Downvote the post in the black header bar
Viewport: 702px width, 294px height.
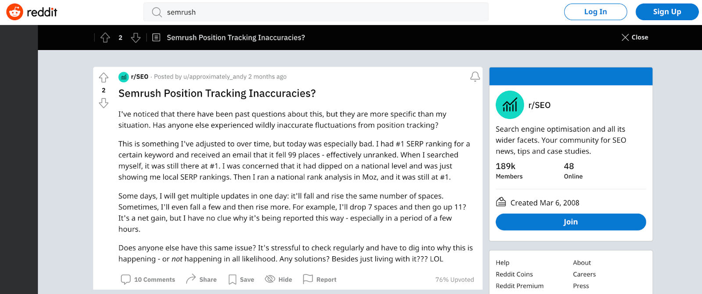(136, 38)
